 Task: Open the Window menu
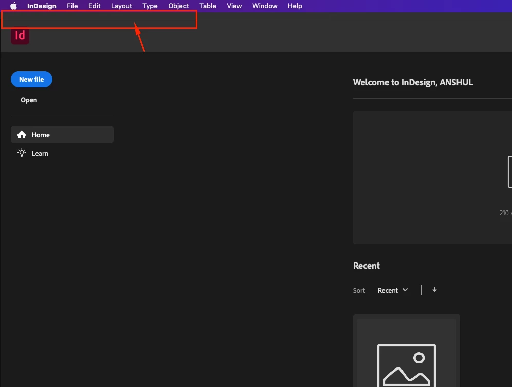265,6
